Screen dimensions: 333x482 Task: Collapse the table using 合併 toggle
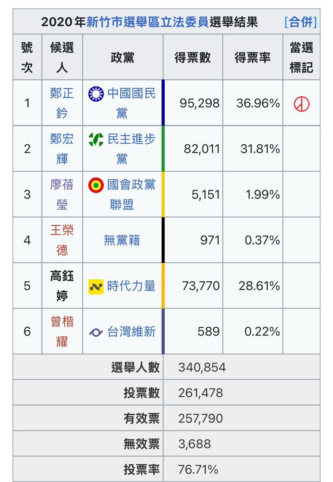[x=301, y=22]
